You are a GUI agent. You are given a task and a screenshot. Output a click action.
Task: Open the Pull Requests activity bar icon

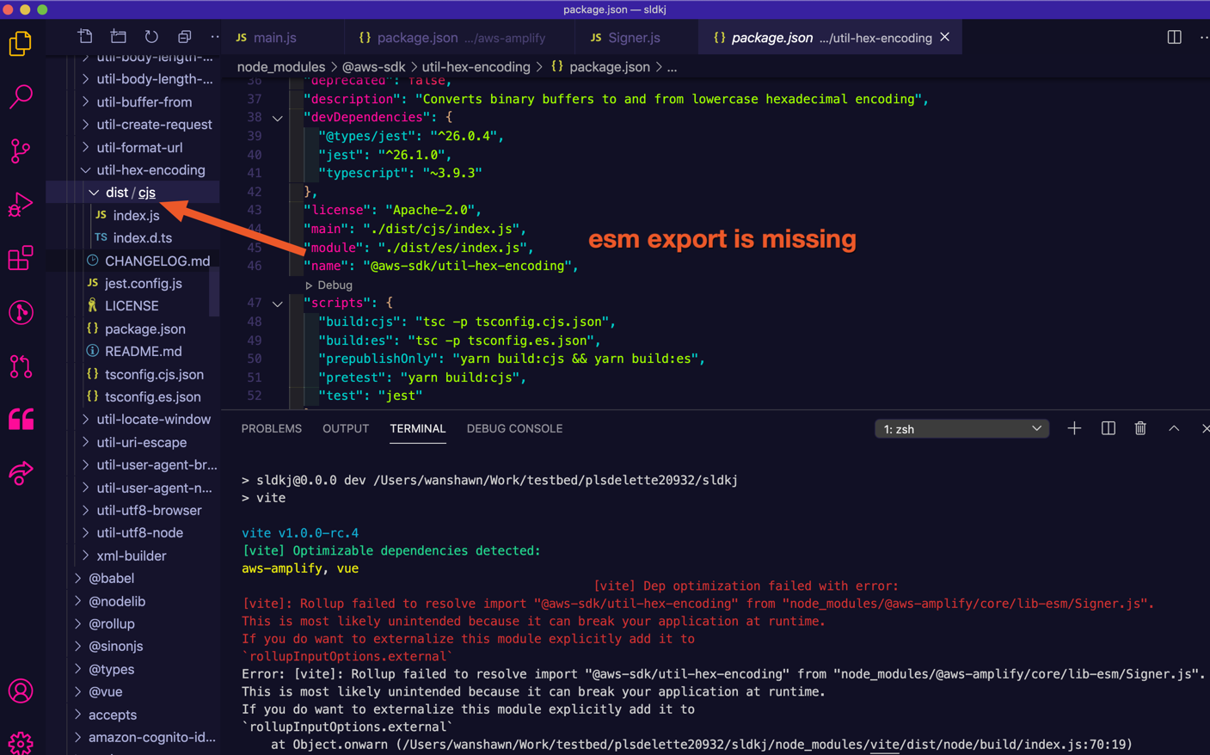tap(21, 366)
